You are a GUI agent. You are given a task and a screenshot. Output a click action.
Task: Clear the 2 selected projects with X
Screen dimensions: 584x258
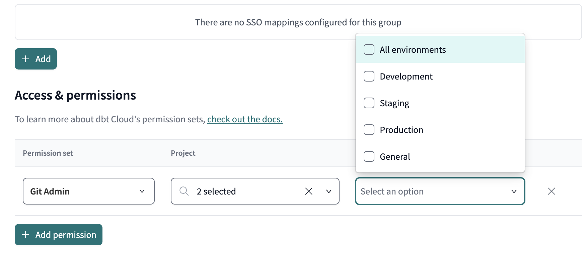pyautogui.click(x=308, y=191)
